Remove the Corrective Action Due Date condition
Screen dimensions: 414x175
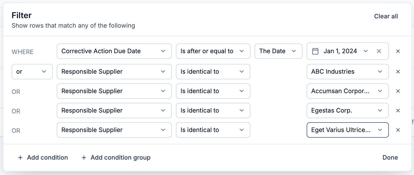(x=398, y=51)
